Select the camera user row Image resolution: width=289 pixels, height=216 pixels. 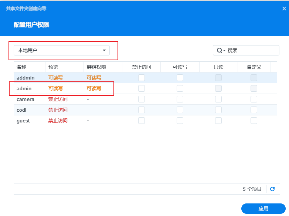coord(25,99)
